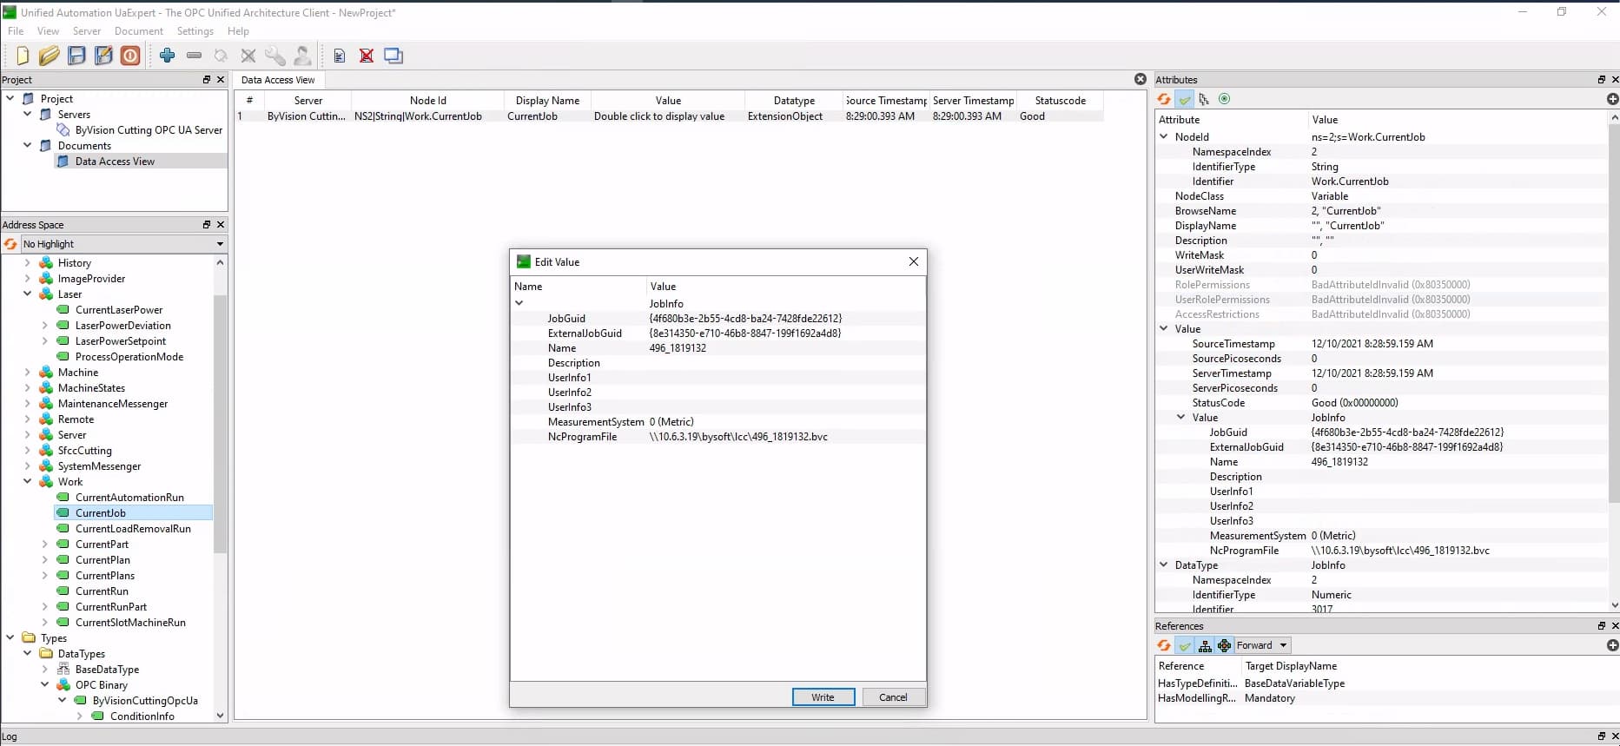
Task: Select CurrentLaserPower node
Action: click(119, 310)
